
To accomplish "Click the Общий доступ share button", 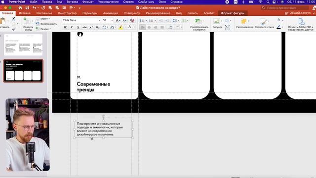I will pyautogui.click(x=298, y=13).
